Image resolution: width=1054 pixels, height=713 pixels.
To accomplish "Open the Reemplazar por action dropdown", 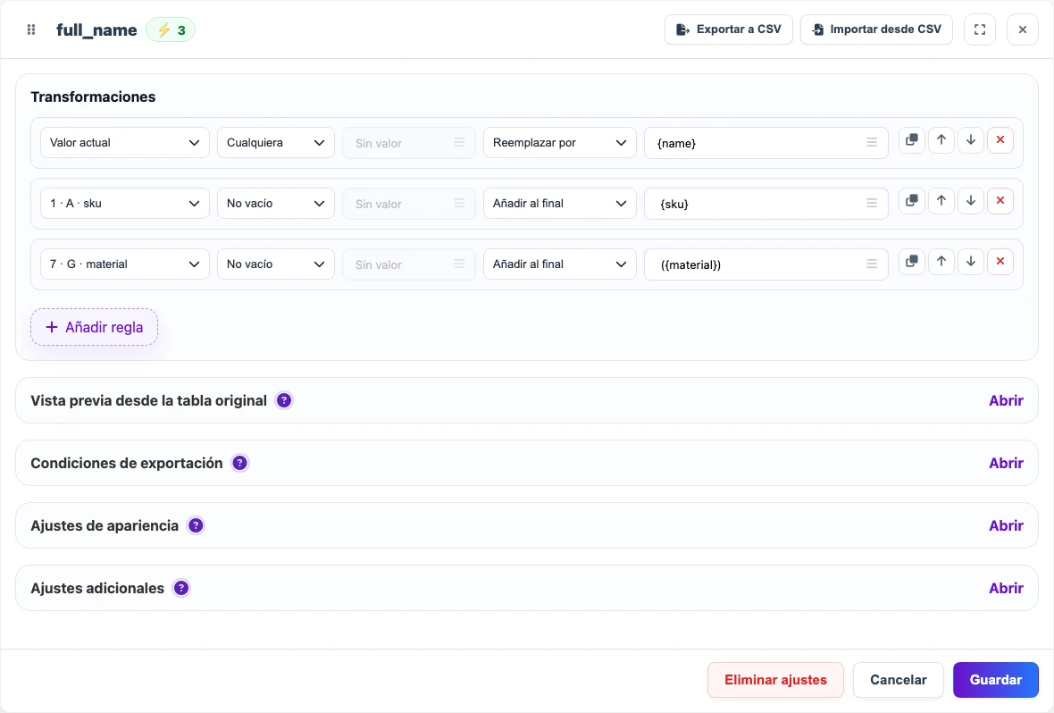I will [x=560, y=143].
